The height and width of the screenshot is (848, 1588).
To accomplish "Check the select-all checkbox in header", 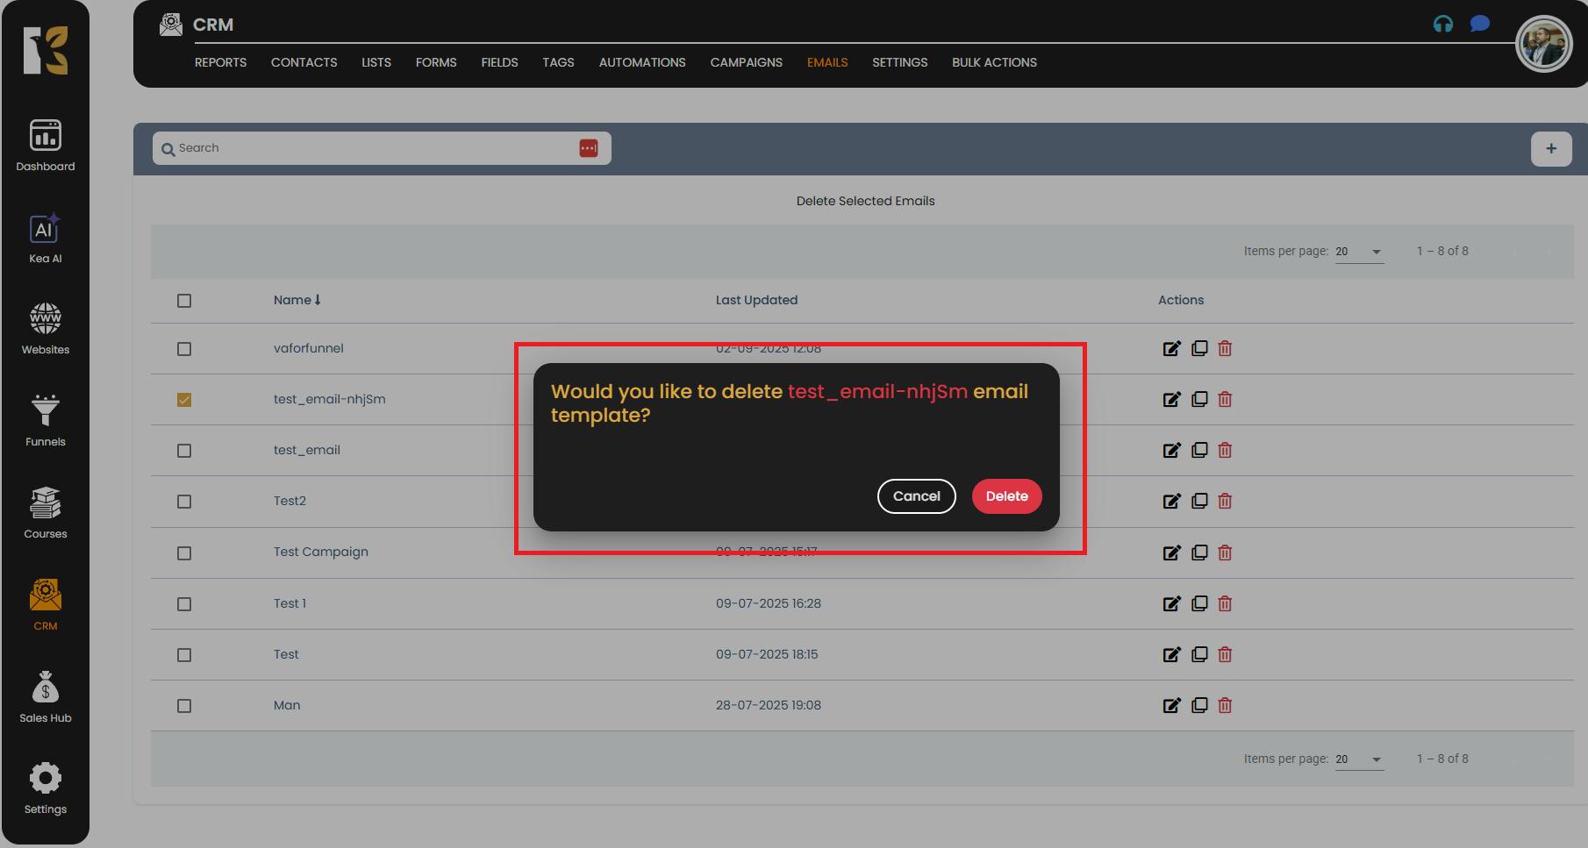I will [x=184, y=301].
